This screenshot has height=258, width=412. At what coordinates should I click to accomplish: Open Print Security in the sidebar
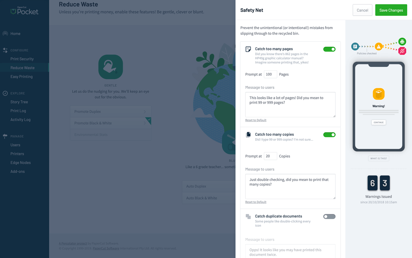tap(22, 59)
